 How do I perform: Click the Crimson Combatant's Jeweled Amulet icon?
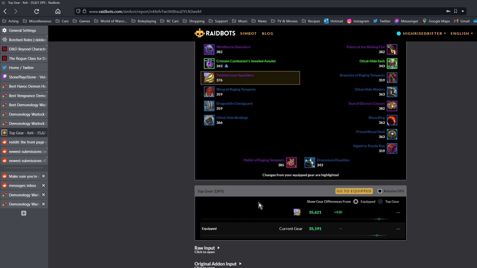point(209,64)
